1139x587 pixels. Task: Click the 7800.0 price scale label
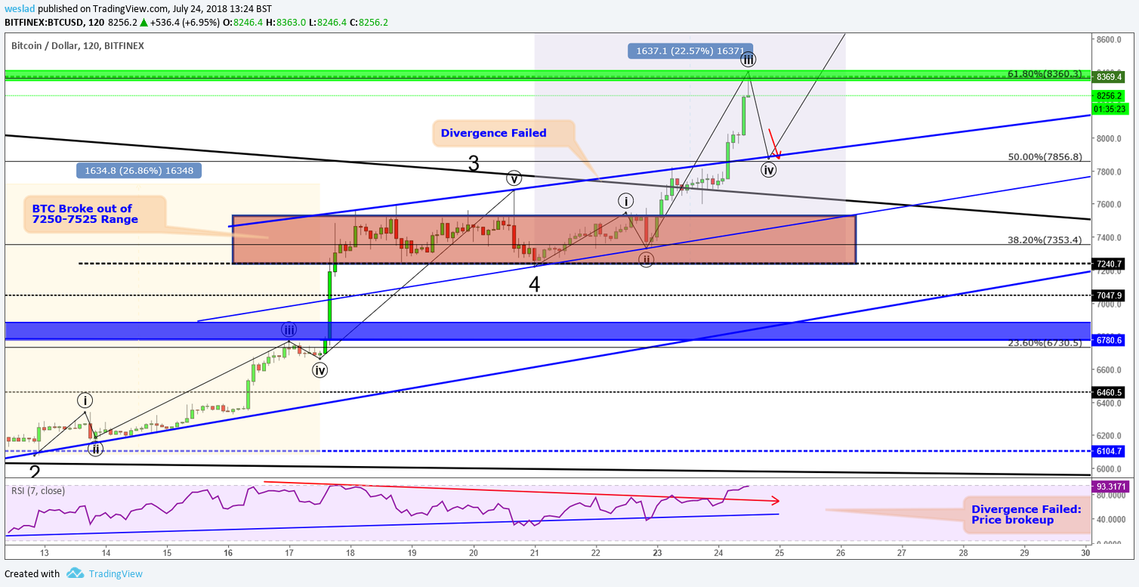[1109, 171]
